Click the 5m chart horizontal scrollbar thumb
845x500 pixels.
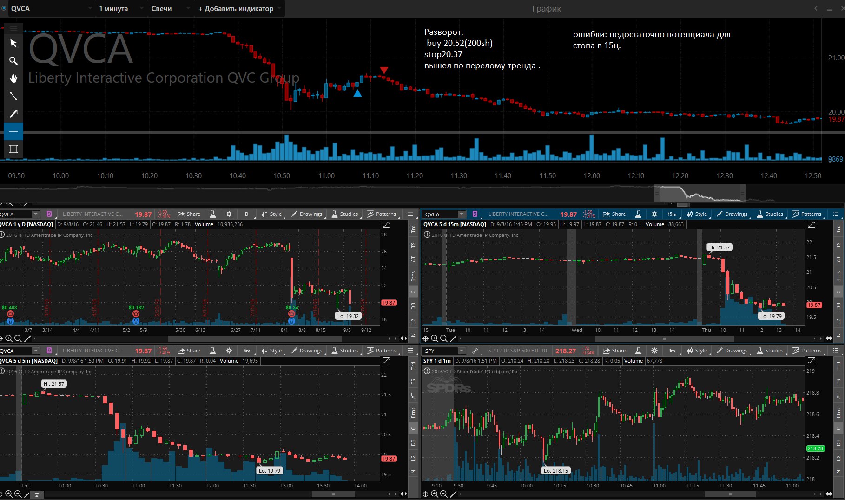coord(333,494)
